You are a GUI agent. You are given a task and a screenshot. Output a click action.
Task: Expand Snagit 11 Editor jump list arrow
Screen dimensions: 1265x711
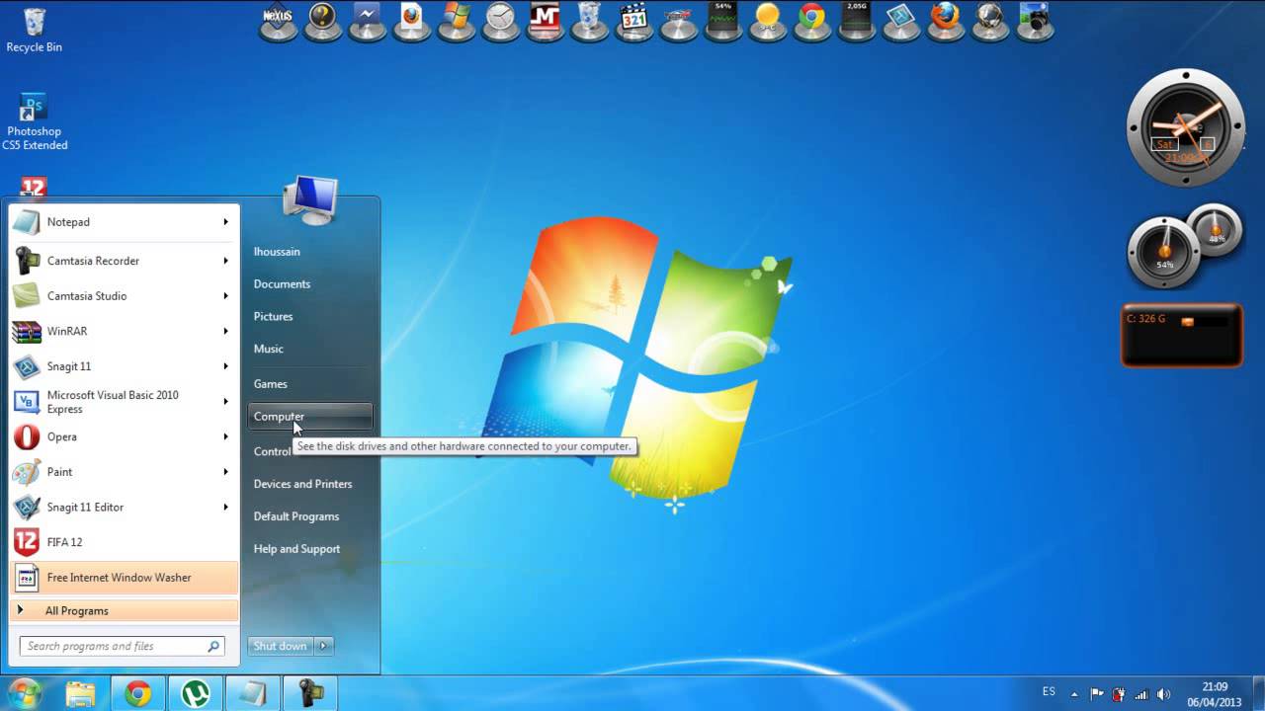[225, 507]
